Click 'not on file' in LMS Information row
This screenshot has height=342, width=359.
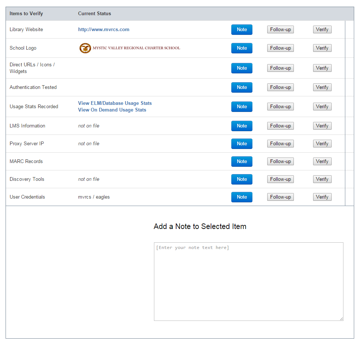coord(88,126)
